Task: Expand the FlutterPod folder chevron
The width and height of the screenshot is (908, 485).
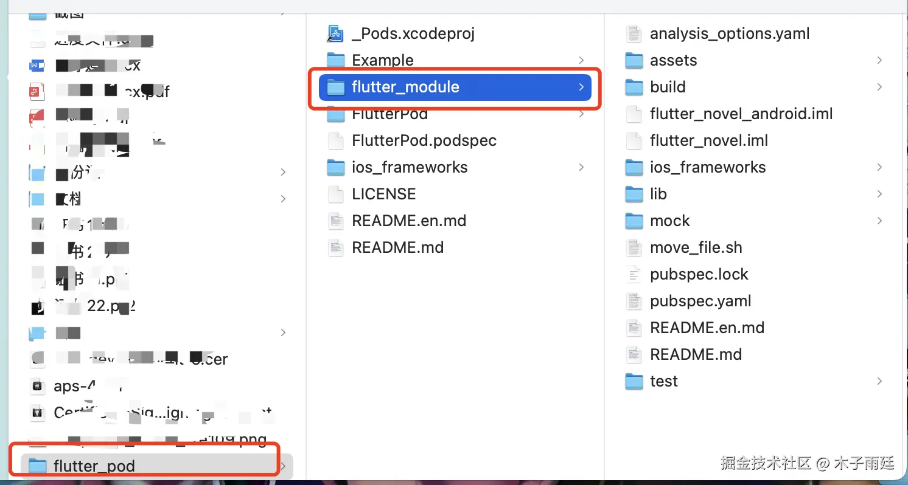Action: 581,114
